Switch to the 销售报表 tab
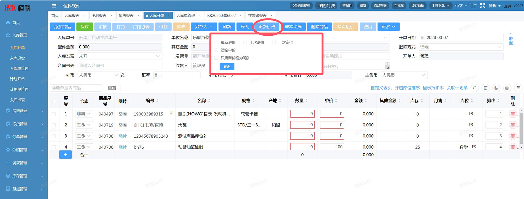Screen dimensions: 524x199 pyautogui.click(x=126, y=16)
